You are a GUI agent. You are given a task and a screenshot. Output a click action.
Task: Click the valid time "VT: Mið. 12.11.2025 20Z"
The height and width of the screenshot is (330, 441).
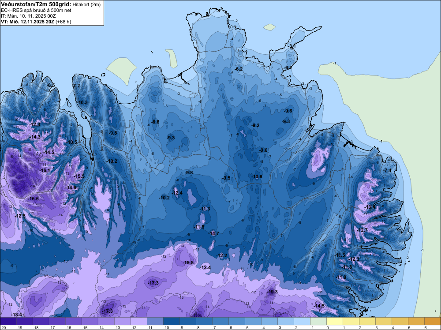pyautogui.click(x=27, y=22)
